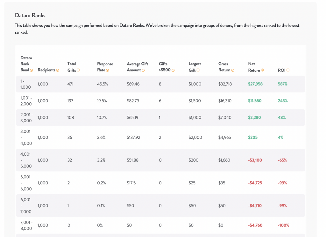This screenshot has height=237, width=326.
Task: Click the info icon next to Recipients
Action: pos(58,70)
